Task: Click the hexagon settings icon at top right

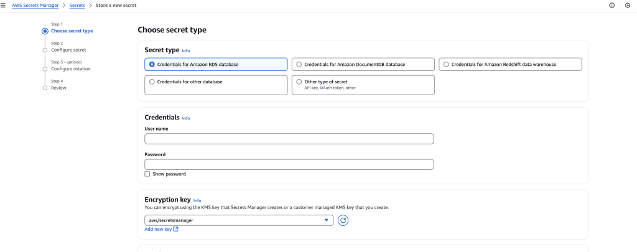Action: (627, 5)
